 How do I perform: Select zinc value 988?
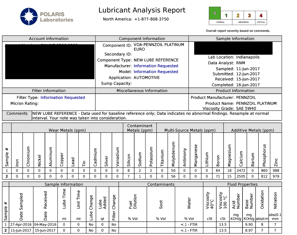[x=276, y=171]
